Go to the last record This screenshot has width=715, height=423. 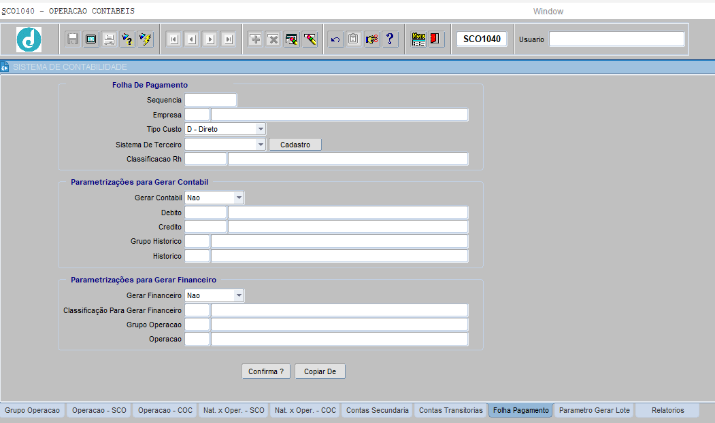point(229,39)
